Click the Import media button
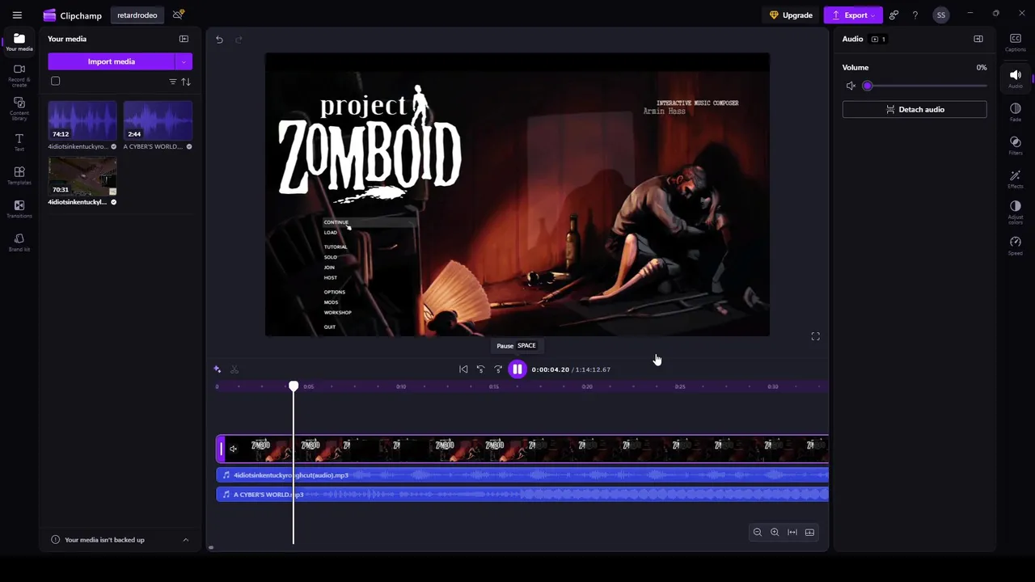The image size is (1035, 582). pos(112,61)
